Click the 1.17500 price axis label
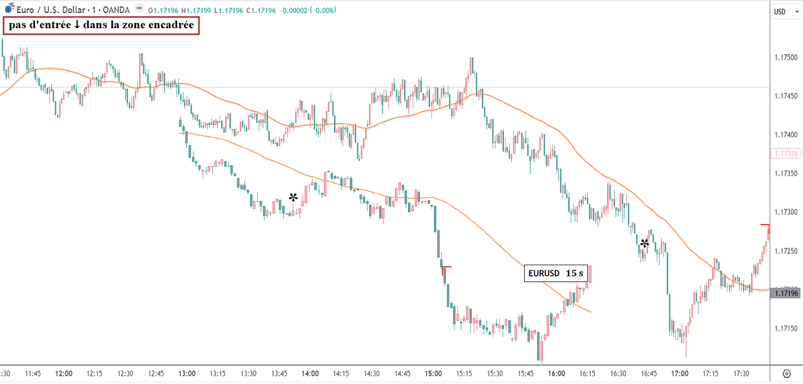The image size is (803, 384). (786, 57)
